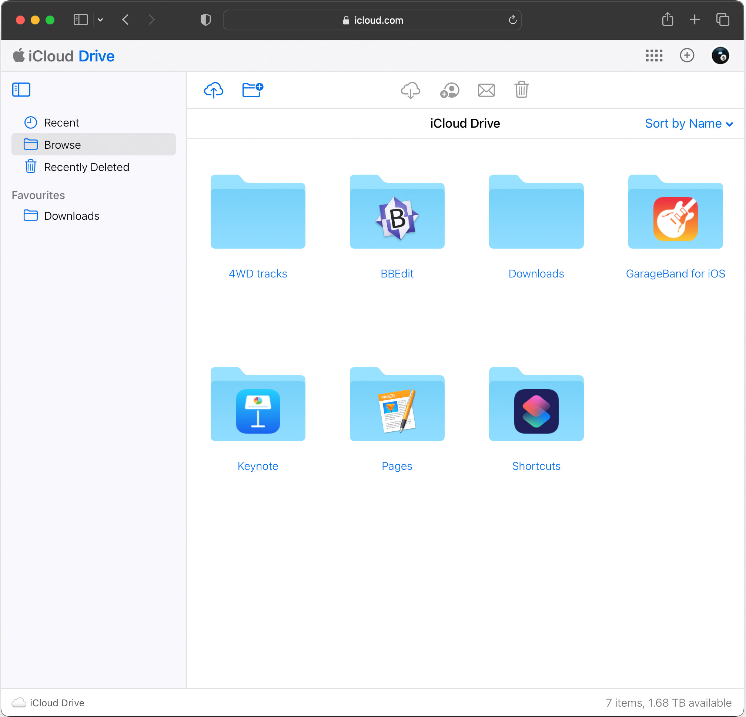The image size is (746, 717).
Task: Click the delete trash icon in toolbar
Action: tap(521, 90)
